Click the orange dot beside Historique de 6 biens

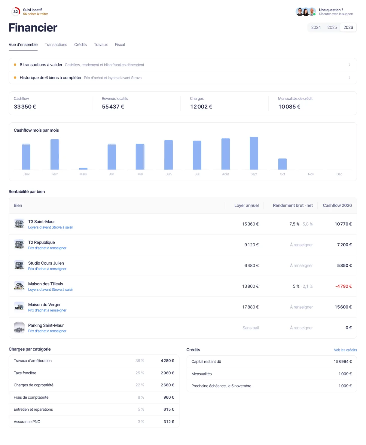[x=15, y=78]
